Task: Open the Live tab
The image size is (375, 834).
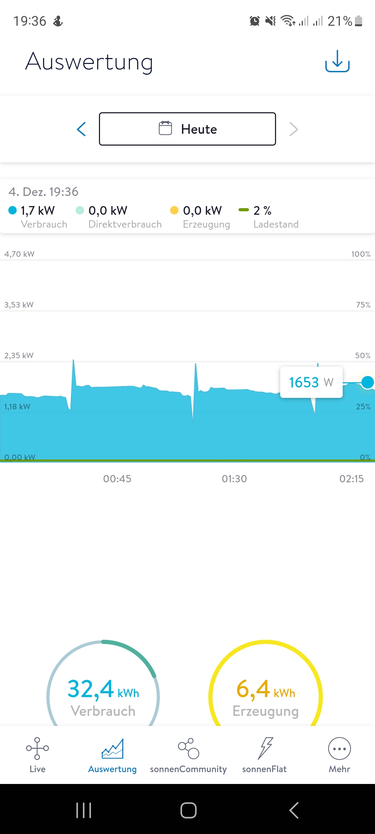Action: click(37, 755)
